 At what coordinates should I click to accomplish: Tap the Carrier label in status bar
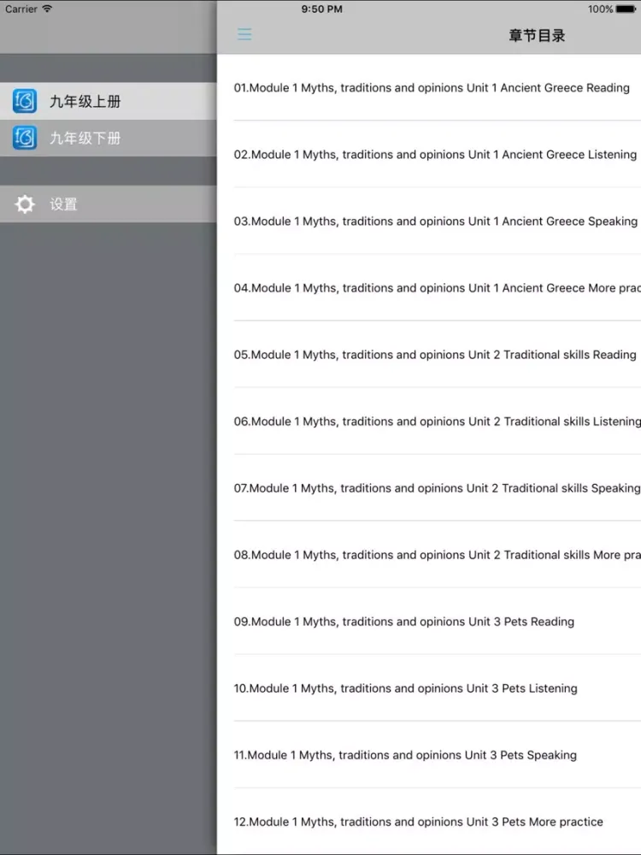point(21,9)
